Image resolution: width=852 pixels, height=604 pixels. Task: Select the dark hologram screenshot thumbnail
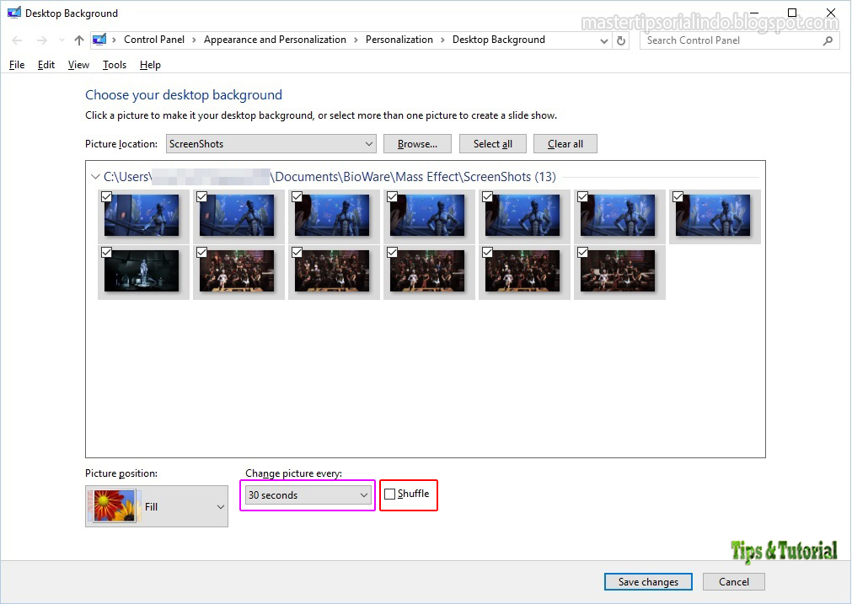point(142,271)
